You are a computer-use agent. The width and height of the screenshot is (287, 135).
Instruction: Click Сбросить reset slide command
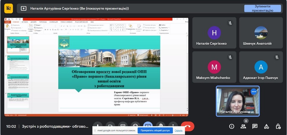(x=39, y=28)
